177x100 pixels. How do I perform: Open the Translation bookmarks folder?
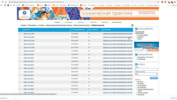click(x=92, y=5)
